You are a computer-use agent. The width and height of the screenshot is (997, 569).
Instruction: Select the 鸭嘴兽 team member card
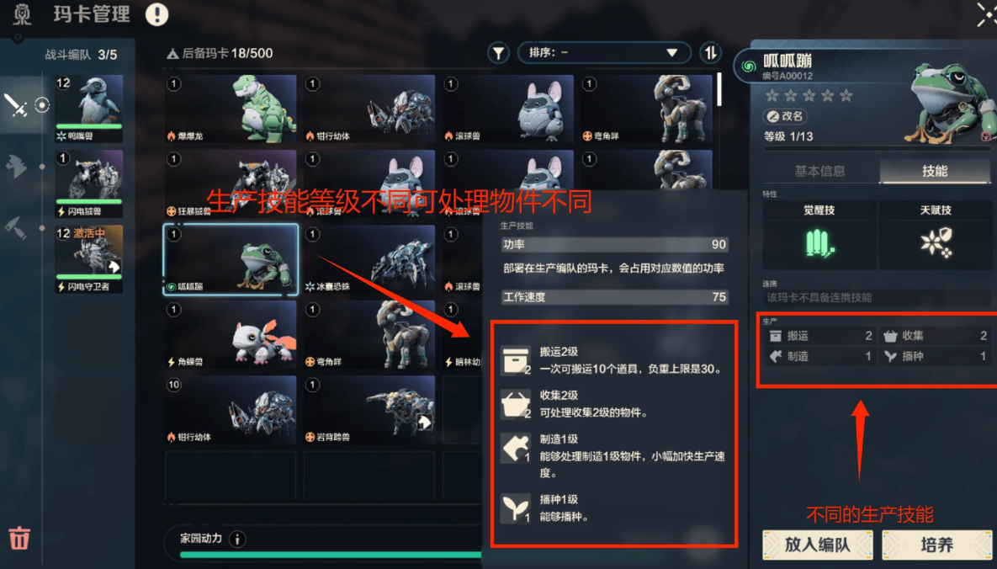89,109
